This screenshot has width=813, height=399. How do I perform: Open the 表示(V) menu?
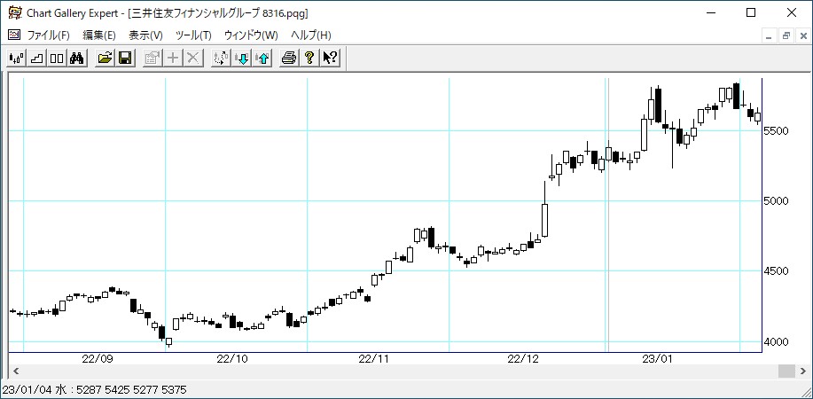click(145, 35)
